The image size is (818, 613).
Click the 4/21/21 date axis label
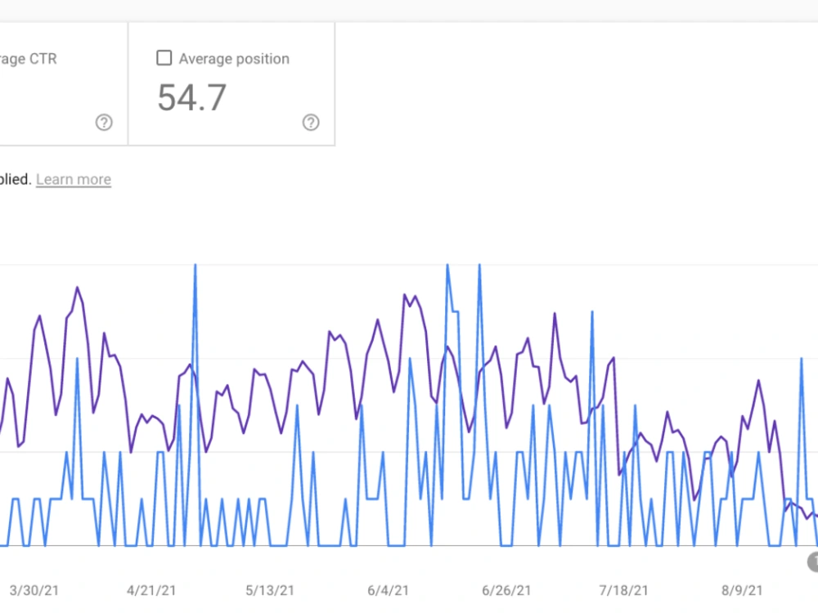[151, 591]
